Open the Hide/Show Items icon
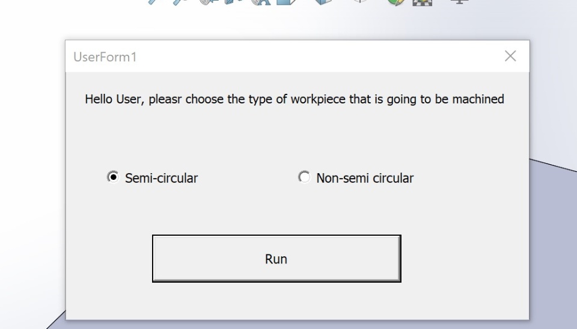Image resolution: width=577 pixels, height=329 pixels. click(360, 1)
